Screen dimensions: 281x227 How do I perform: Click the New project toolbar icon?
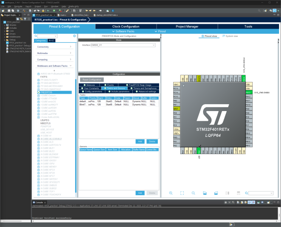pyautogui.click(x=3, y=11)
